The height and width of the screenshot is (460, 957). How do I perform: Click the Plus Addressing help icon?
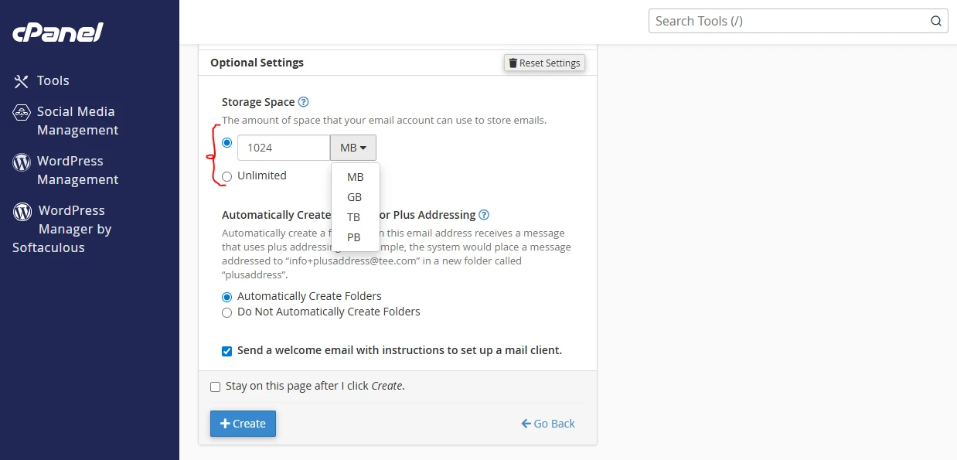[x=484, y=215]
